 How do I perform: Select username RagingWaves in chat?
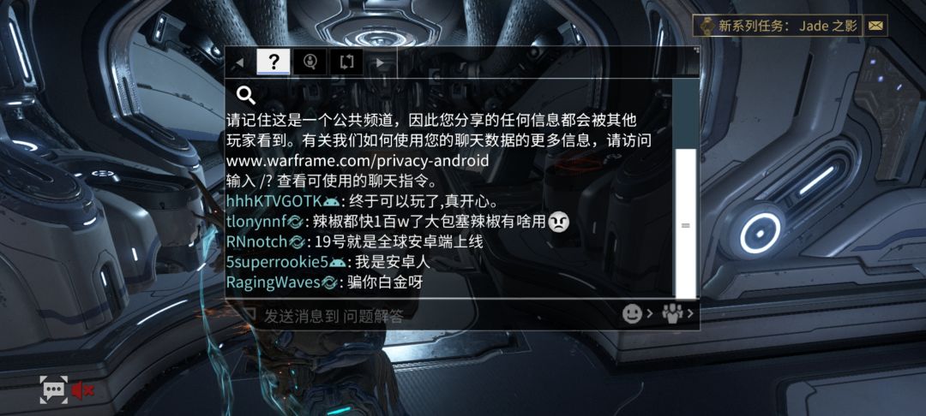[x=273, y=282]
